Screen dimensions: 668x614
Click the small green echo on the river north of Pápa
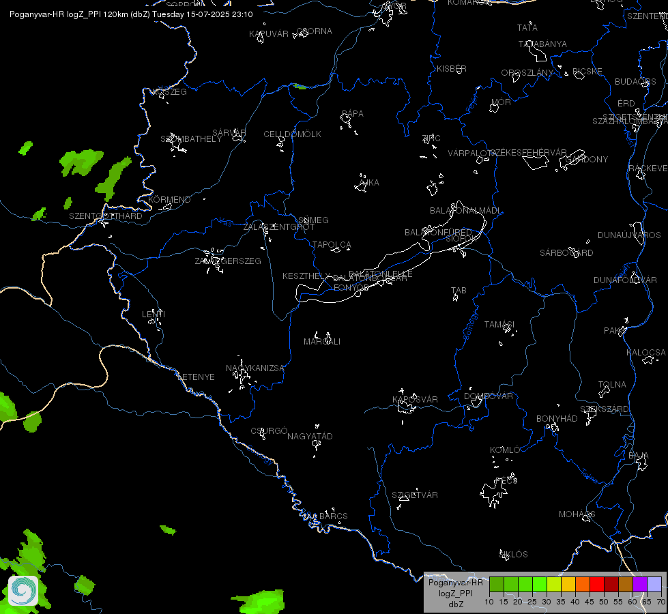(300, 87)
